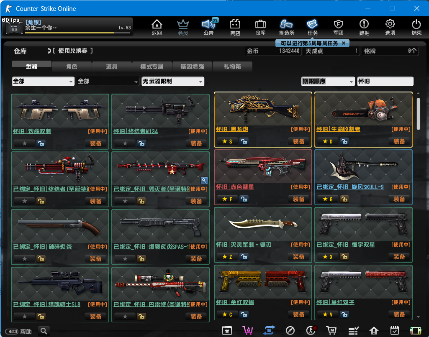The width and height of the screenshot is (429, 337).
Task: Open the second 全部 subcategory dropdown
Action: pos(108,81)
